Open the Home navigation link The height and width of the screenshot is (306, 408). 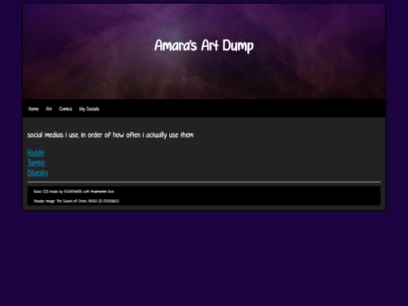tap(33, 109)
